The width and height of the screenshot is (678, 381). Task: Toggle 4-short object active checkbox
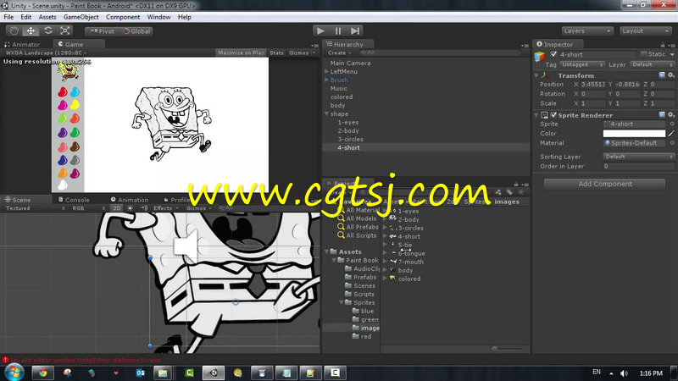pyautogui.click(x=553, y=54)
